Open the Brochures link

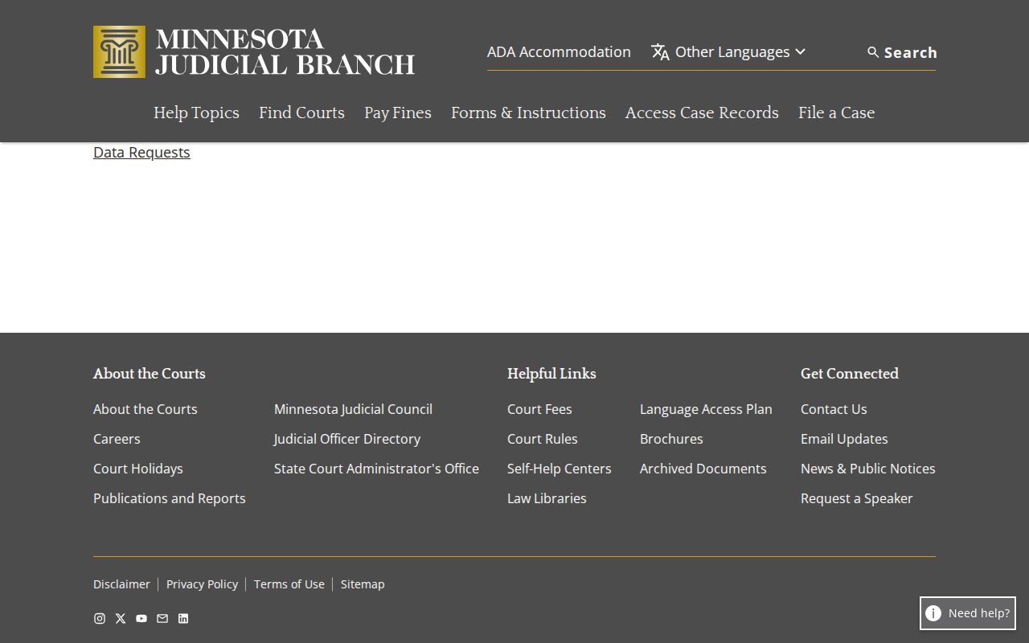[671, 439]
